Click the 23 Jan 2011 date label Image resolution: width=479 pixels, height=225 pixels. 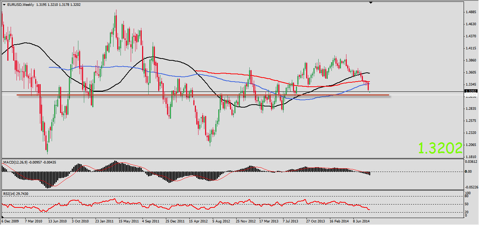click(x=104, y=221)
